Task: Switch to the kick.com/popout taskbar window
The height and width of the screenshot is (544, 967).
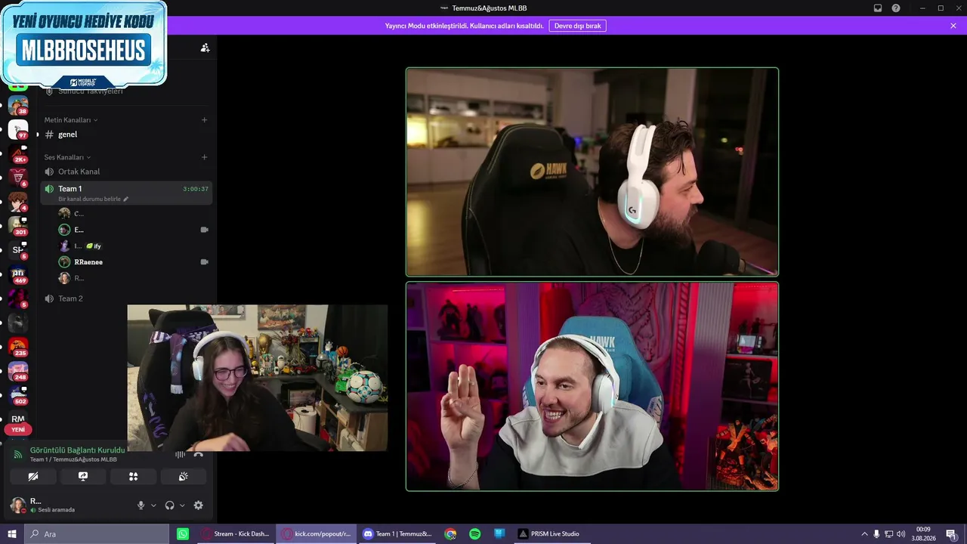Action: 316,534
